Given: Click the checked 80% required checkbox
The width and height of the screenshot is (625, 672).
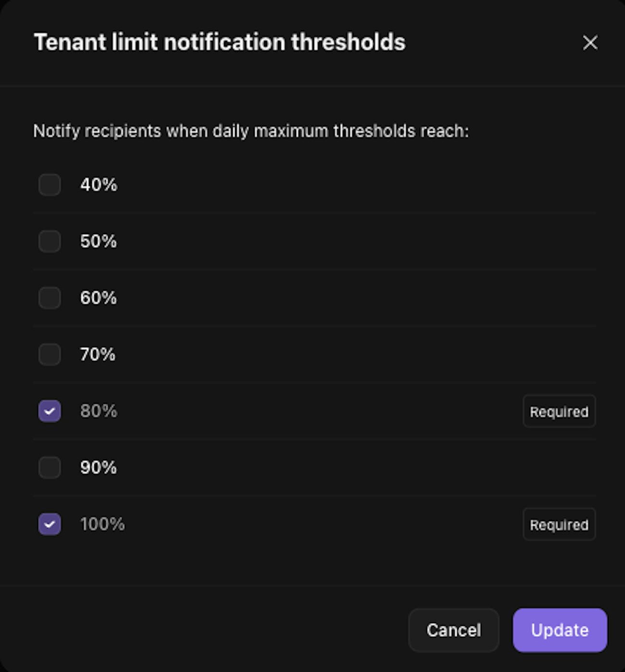Looking at the screenshot, I should (x=50, y=411).
